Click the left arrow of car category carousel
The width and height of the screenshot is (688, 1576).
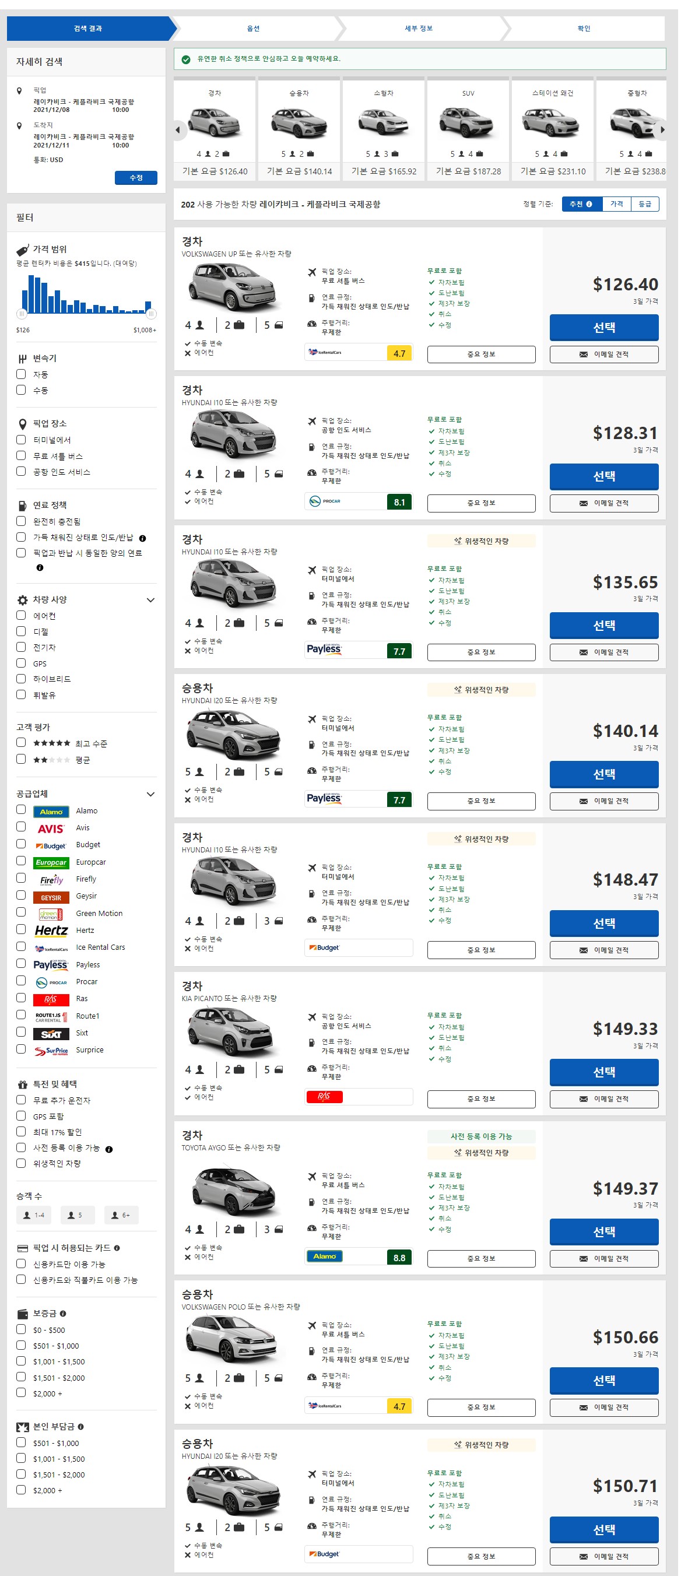[x=178, y=129]
